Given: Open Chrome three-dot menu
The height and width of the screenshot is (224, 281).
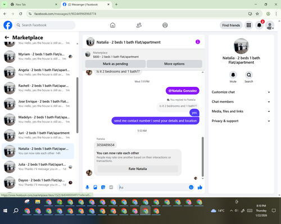Looking at the screenshot, I should pos(276,13).
